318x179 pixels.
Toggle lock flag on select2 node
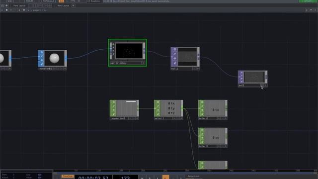pos(202,114)
